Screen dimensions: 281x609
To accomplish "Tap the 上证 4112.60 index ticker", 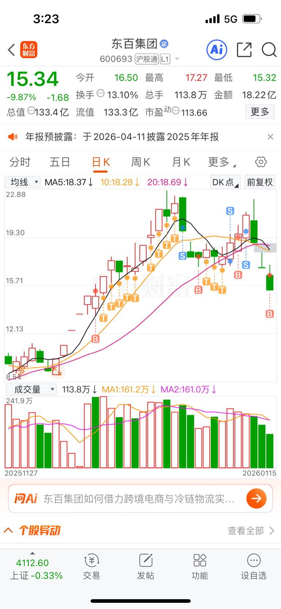I will pos(36,569).
